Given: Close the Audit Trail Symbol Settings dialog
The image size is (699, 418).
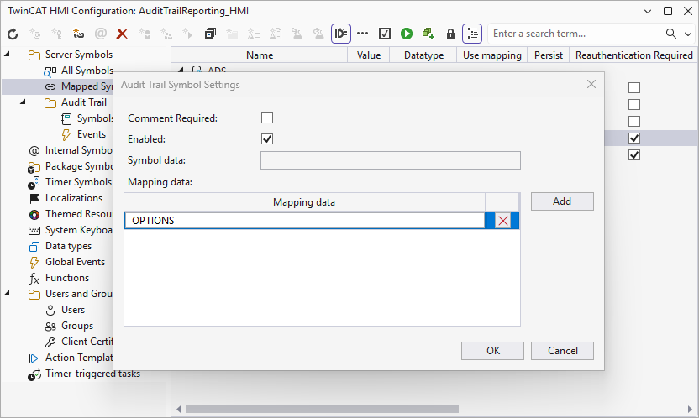Looking at the screenshot, I should [591, 84].
